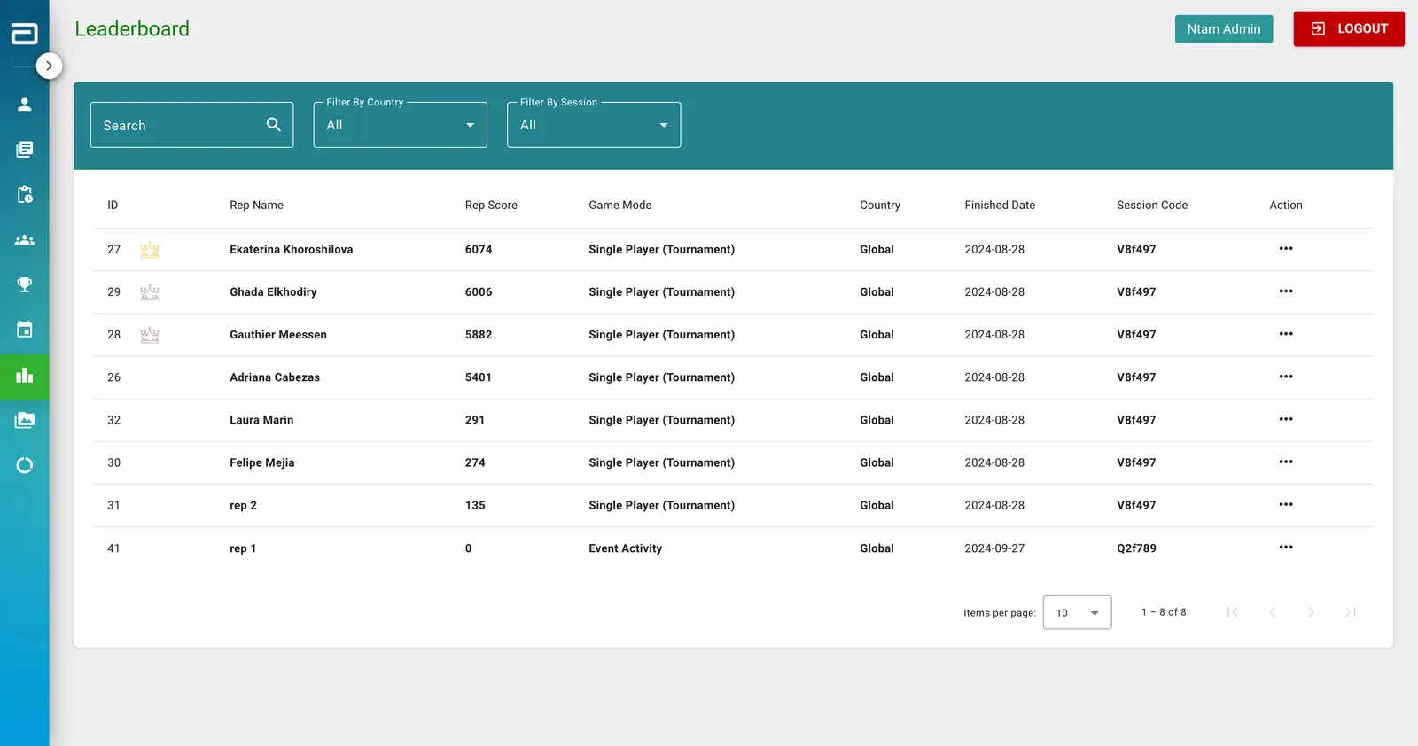Open action menu for rep 2
1418x746 pixels.
[x=1285, y=504]
